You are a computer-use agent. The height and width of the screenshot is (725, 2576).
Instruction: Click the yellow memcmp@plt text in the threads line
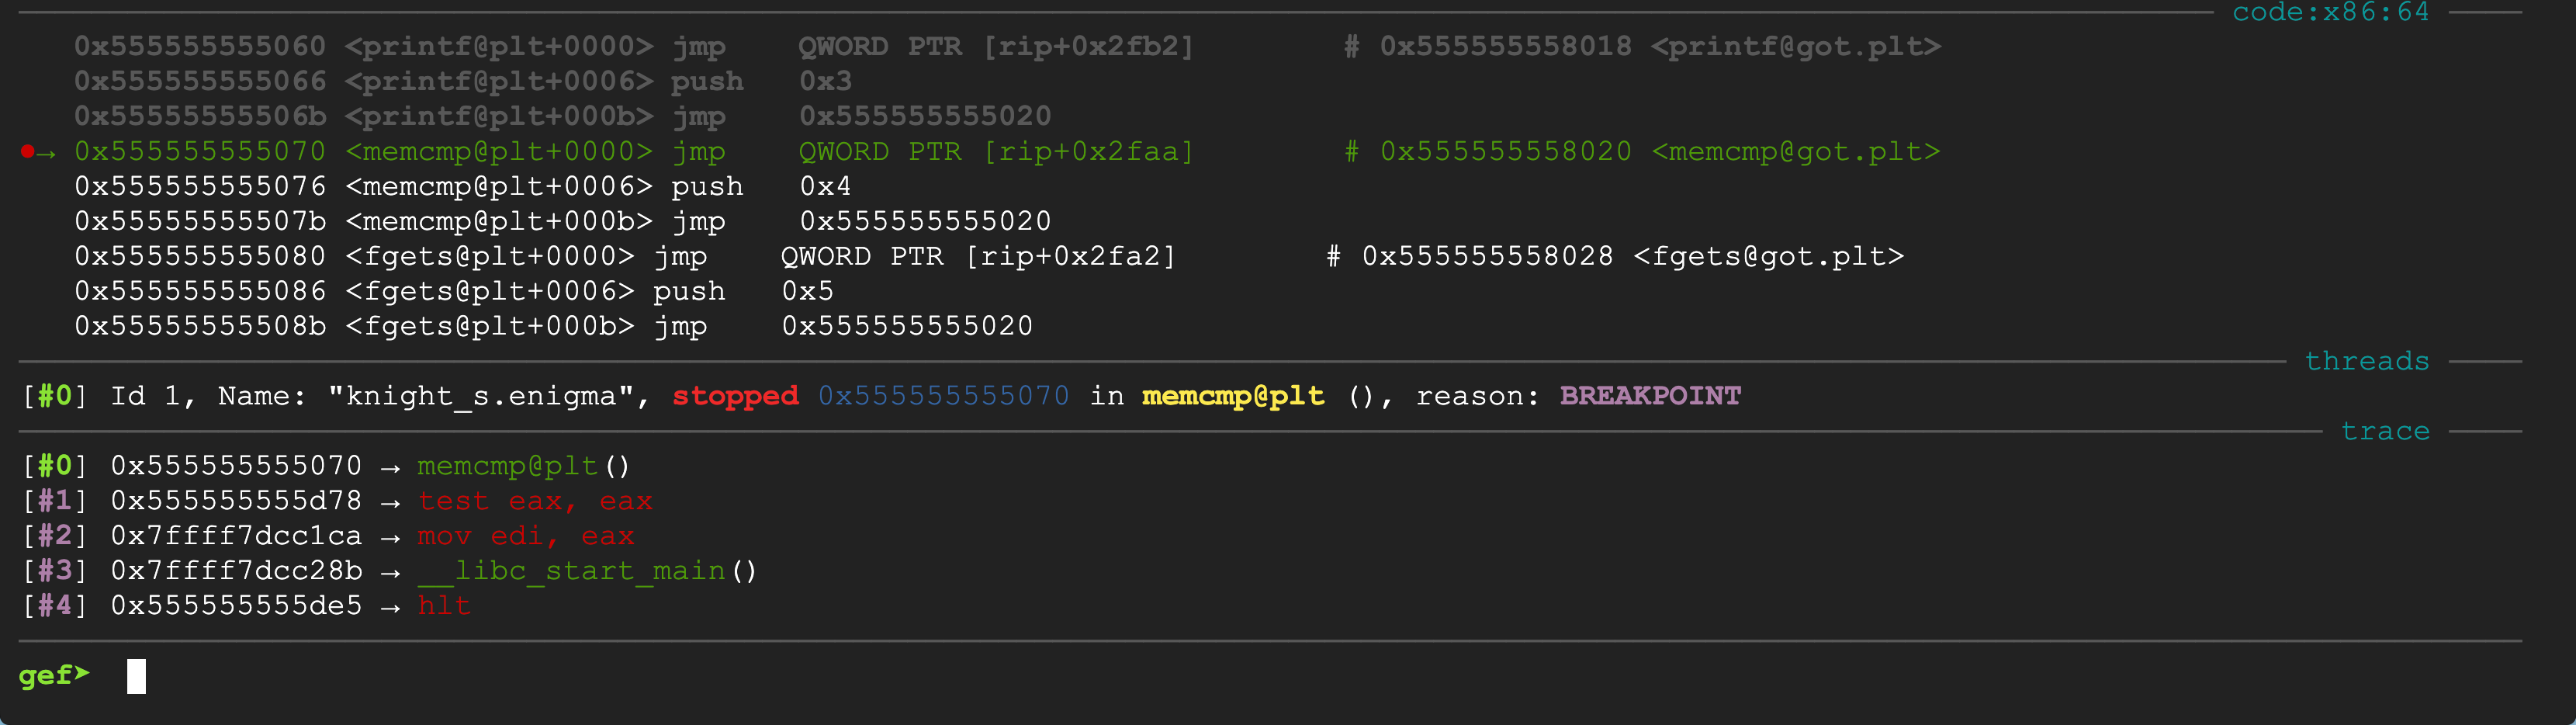tap(1232, 396)
